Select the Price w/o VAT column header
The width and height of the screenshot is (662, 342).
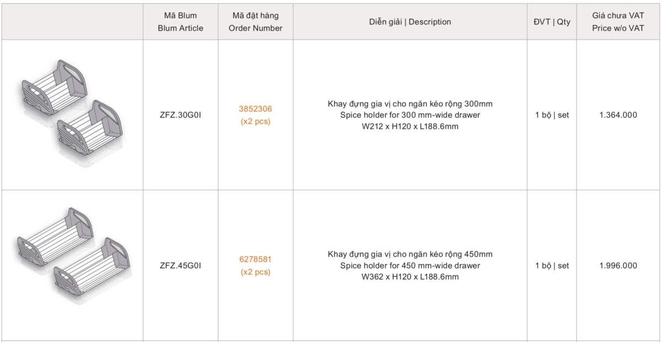pyautogui.click(x=618, y=22)
